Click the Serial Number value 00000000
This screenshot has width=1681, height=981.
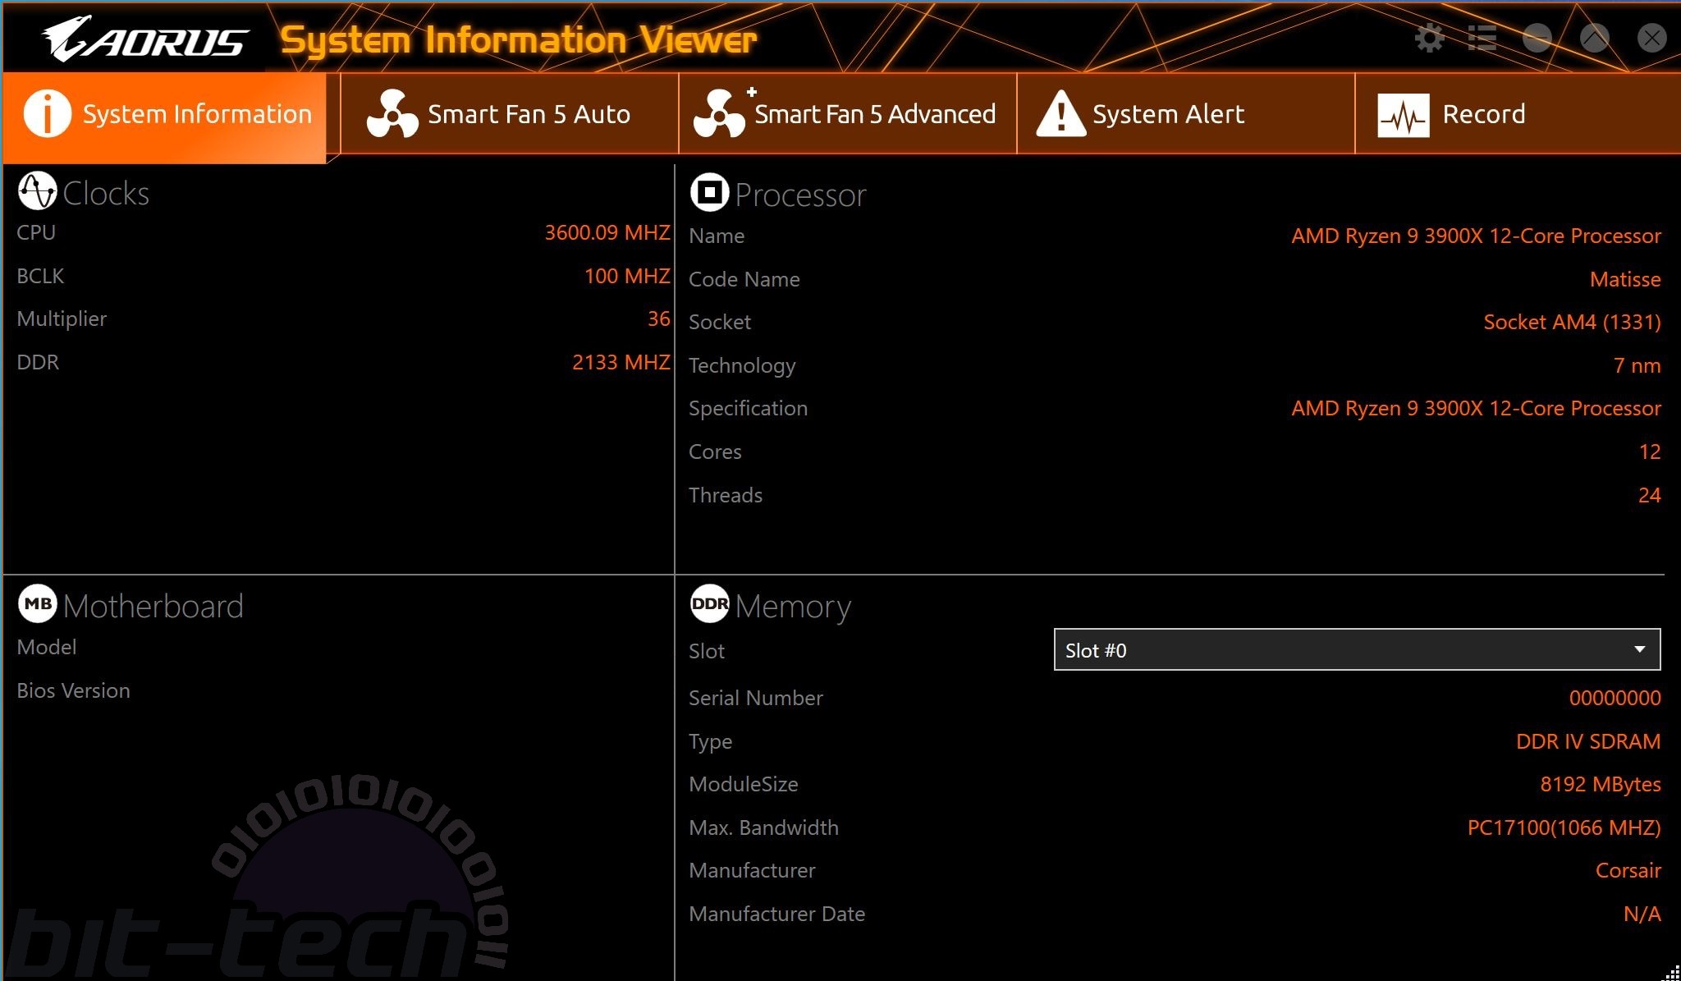click(x=1615, y=698)
